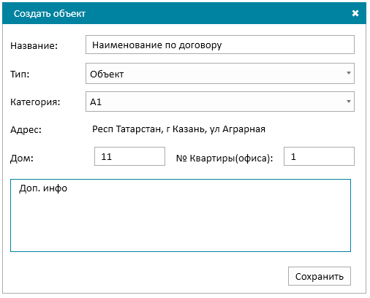The width and height of the screenshot is (370, 298).
Task: Click the Категория: label
Action: pos(35,102)
